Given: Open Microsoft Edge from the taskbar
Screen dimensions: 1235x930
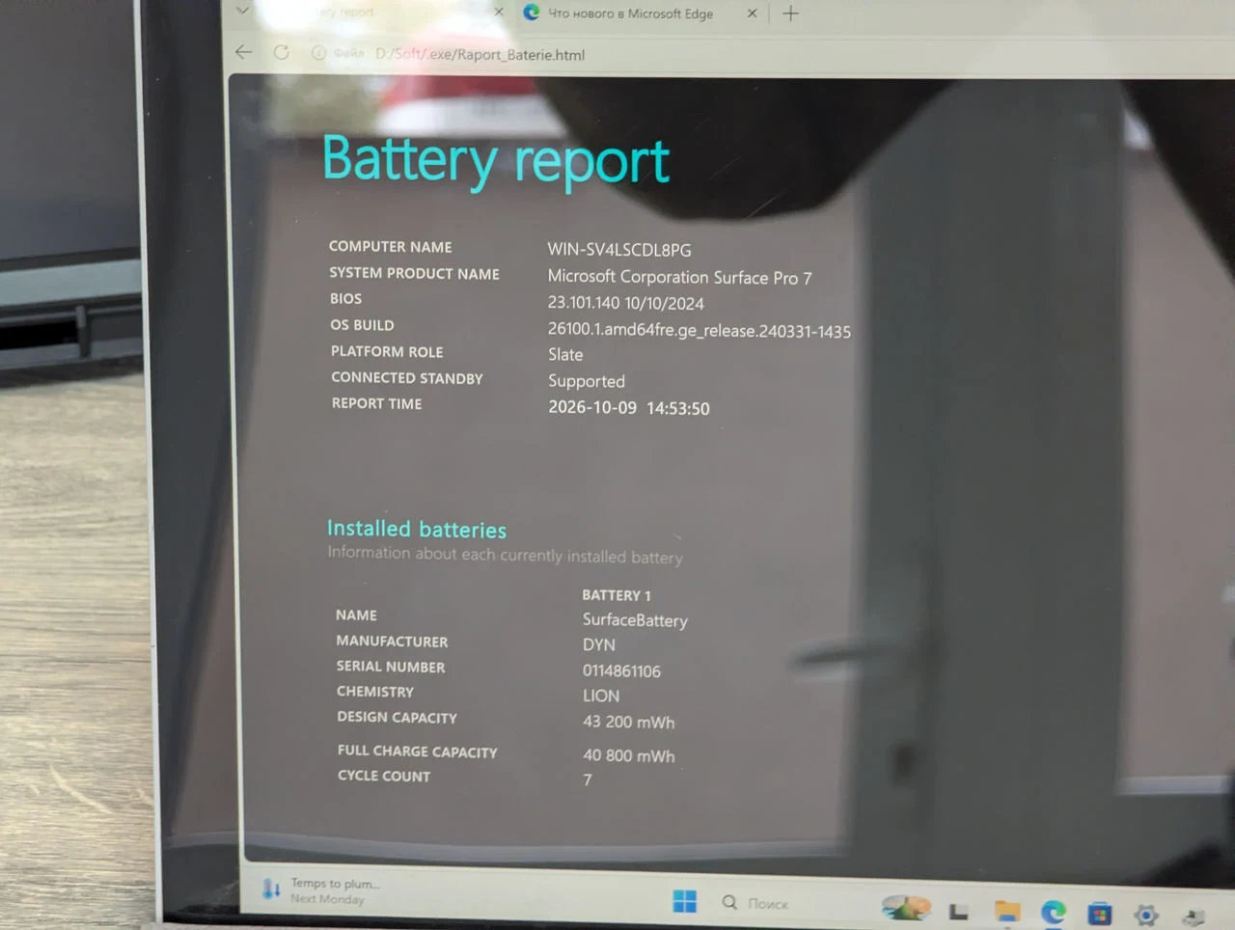Looking at the screenshot, I should (1054, 912).
